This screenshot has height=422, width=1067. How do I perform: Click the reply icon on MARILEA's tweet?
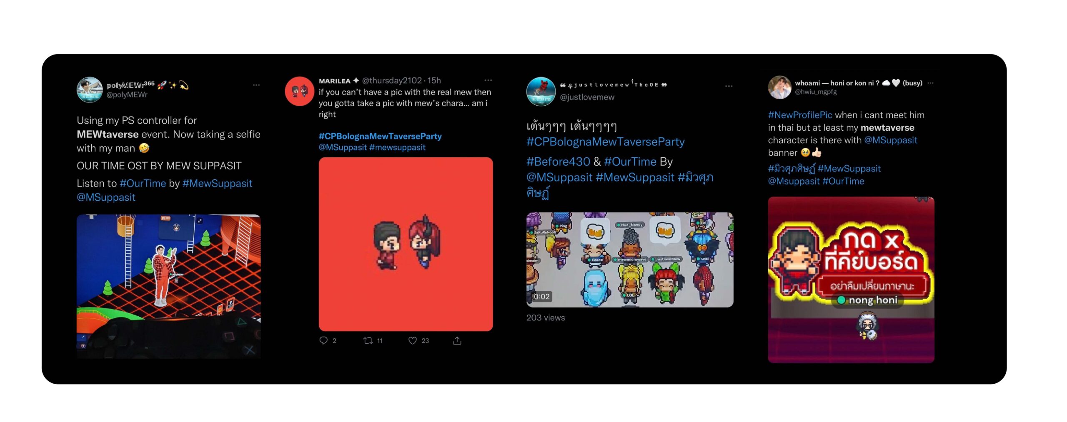323,340
